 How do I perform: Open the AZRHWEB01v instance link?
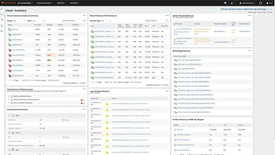click(17, 45)
